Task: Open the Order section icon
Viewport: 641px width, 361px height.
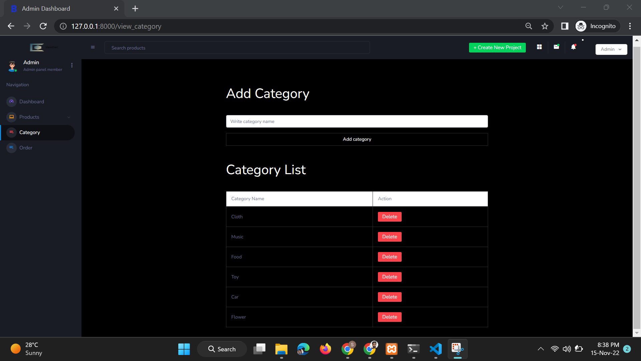Action: [x=11, y=148]
